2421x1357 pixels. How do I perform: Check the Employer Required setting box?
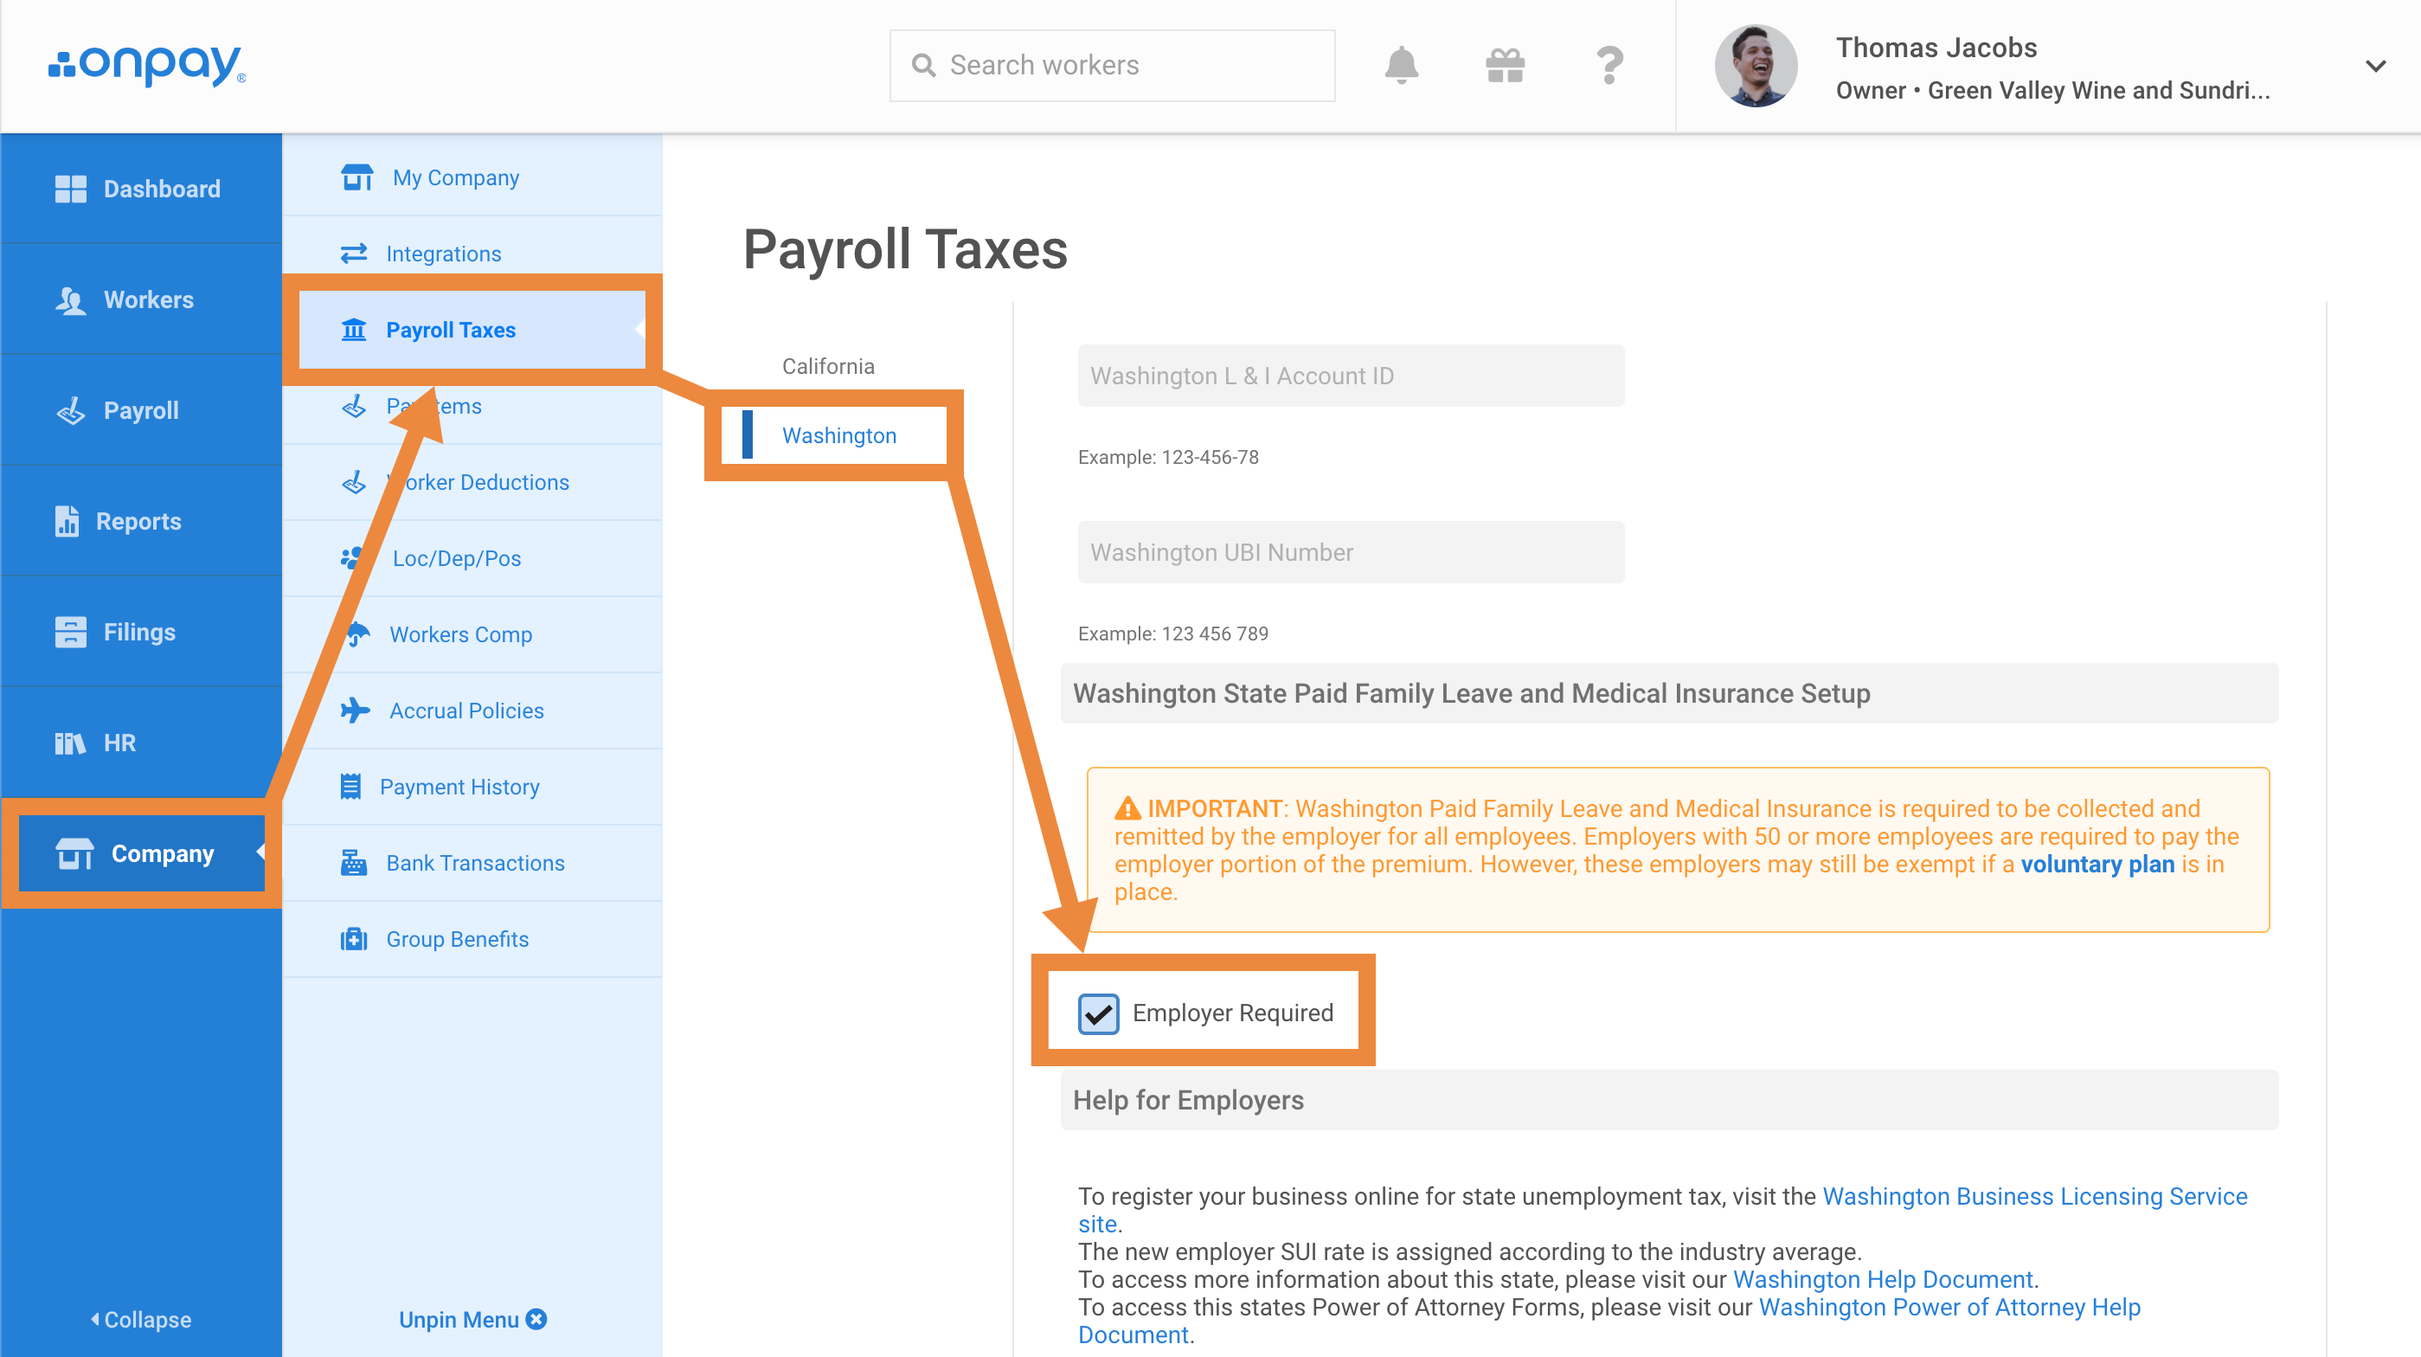tap(1099, 1013)
